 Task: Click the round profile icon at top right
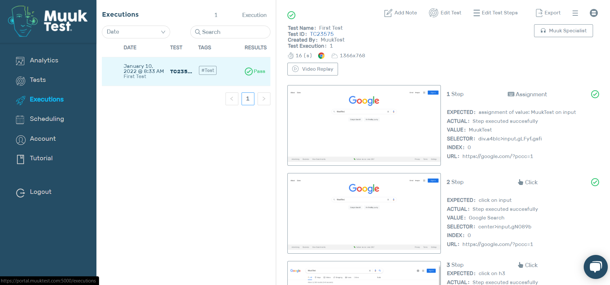click(593, 13)
